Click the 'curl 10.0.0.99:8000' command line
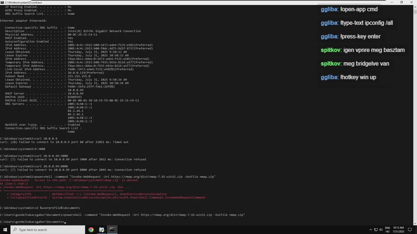The width and height of the screenshot is (417, 234). (x=34, y=166)
